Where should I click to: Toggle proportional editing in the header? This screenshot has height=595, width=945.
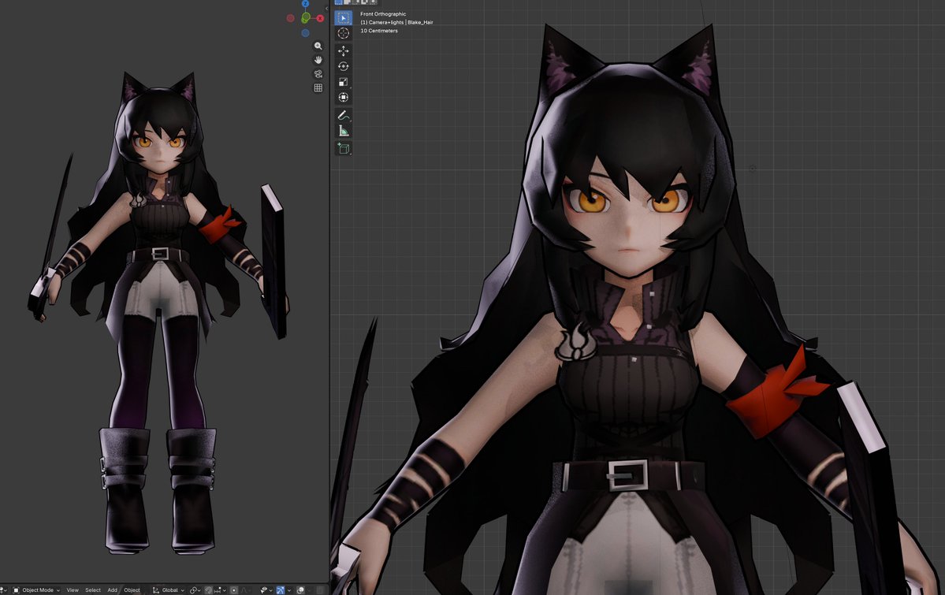234,590
